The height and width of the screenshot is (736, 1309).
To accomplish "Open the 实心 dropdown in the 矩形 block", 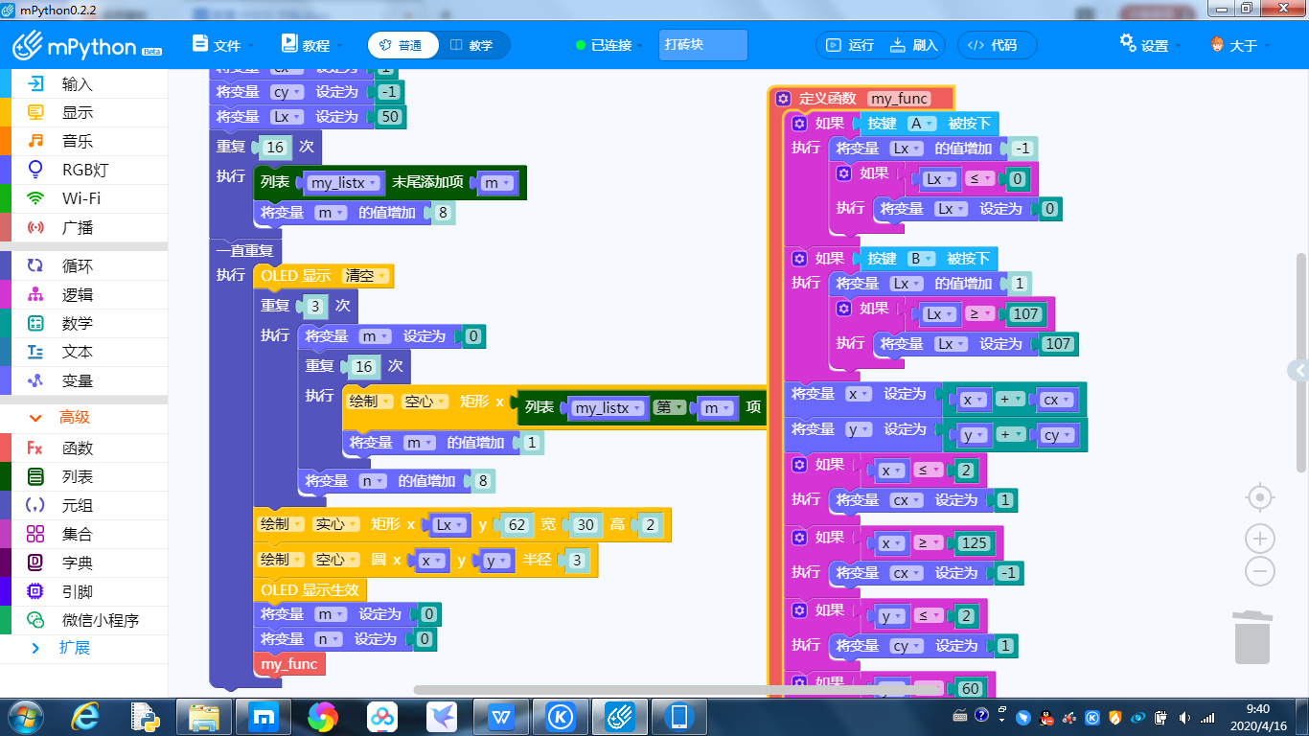I will (x=336, y=524).
